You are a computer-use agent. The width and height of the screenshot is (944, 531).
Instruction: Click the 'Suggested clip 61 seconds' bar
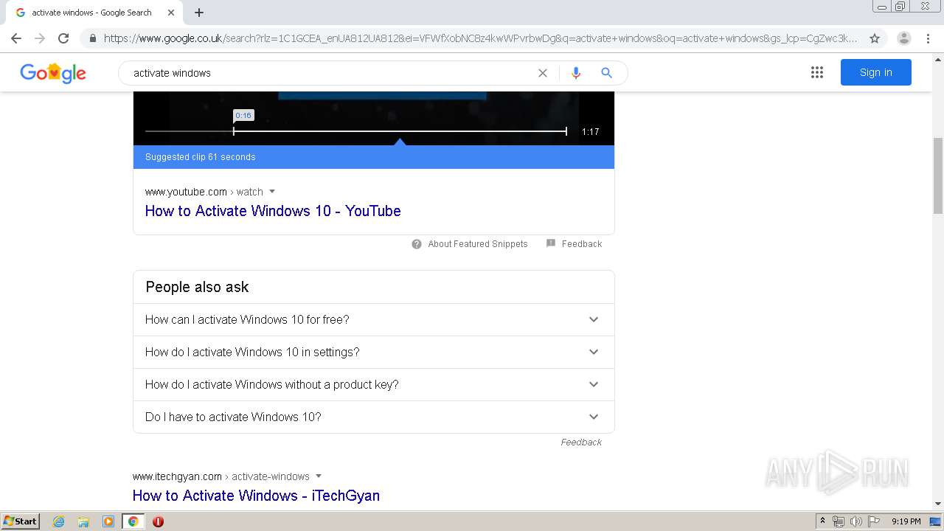pyautogui.click(x=374, y=157)
